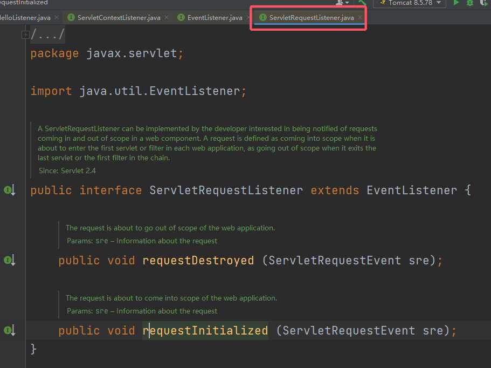Start debugging with the green bug icon
The width and height of the screenshot is (491, 368).
coord(469,3)
